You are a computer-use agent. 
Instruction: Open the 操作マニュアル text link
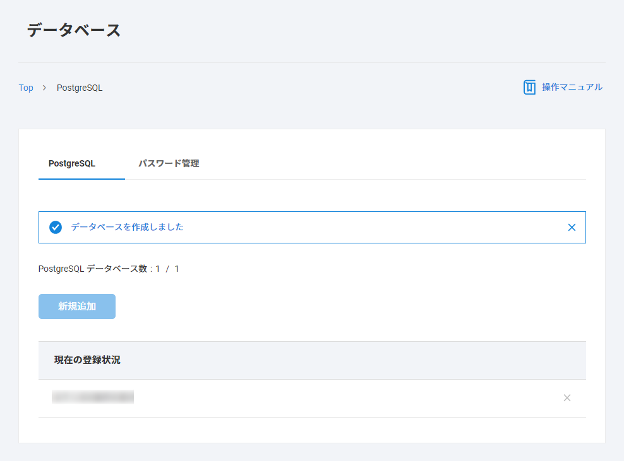(572, 87)
